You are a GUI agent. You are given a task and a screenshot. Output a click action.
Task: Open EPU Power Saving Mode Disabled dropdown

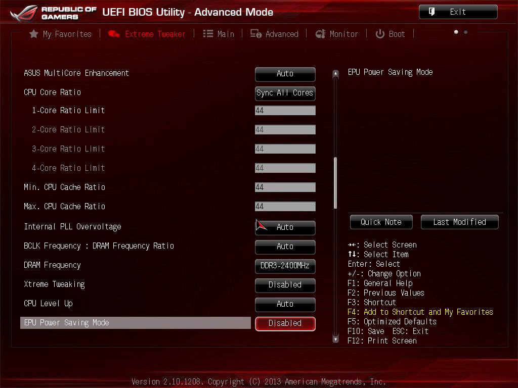pos(285,323)
